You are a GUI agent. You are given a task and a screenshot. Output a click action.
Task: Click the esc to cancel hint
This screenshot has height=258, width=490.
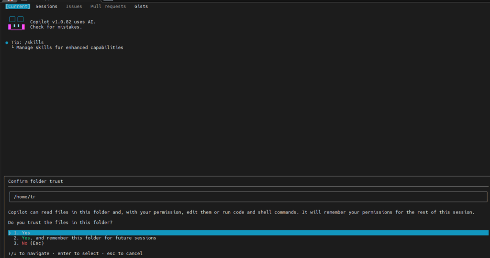click(125, 253)
